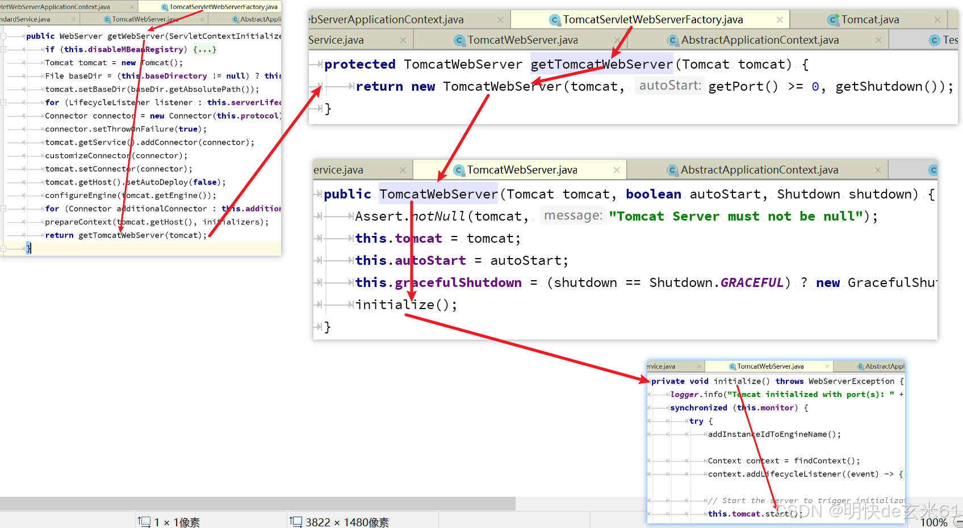The width and height of the screenshot is (963, 528).
Task: Click the image dimensions icon in status bar
Action: pos(296,521)
